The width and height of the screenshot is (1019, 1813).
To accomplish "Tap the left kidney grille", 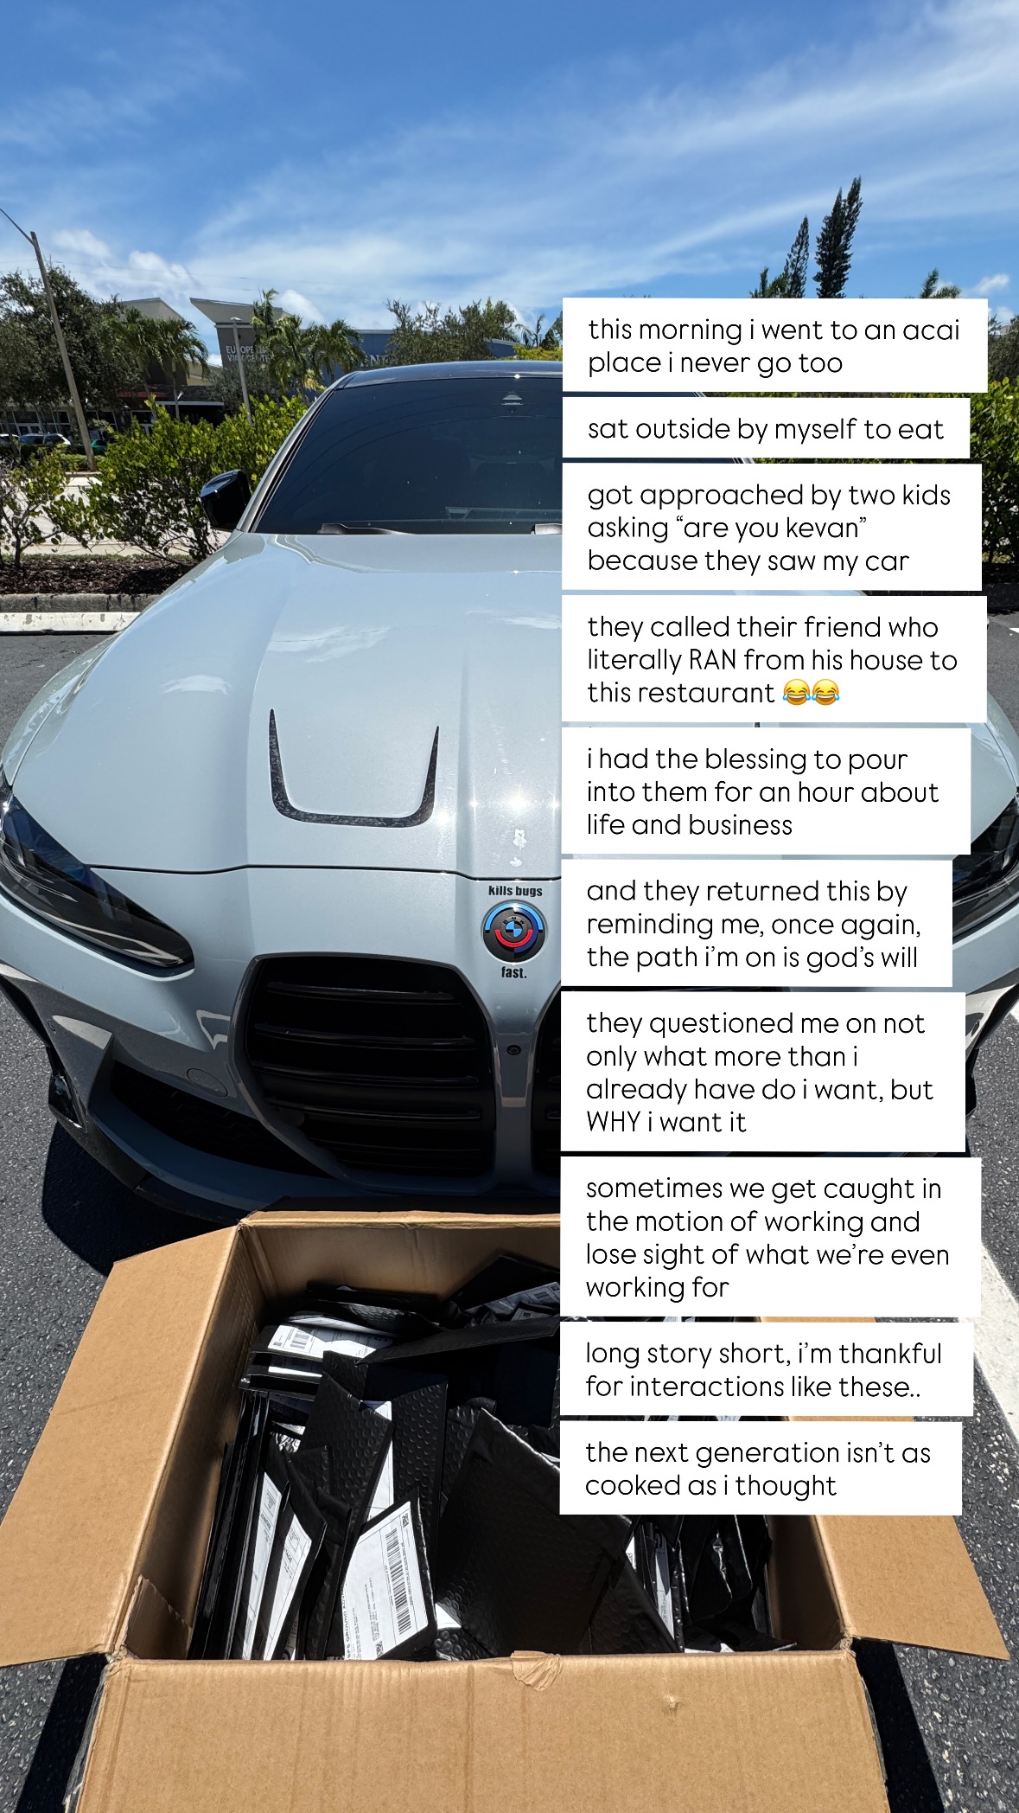I will [x=369, y=1065].
